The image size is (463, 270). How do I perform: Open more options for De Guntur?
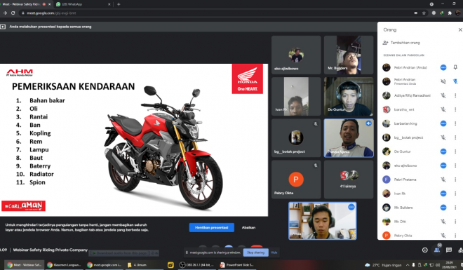click(455, 151)
